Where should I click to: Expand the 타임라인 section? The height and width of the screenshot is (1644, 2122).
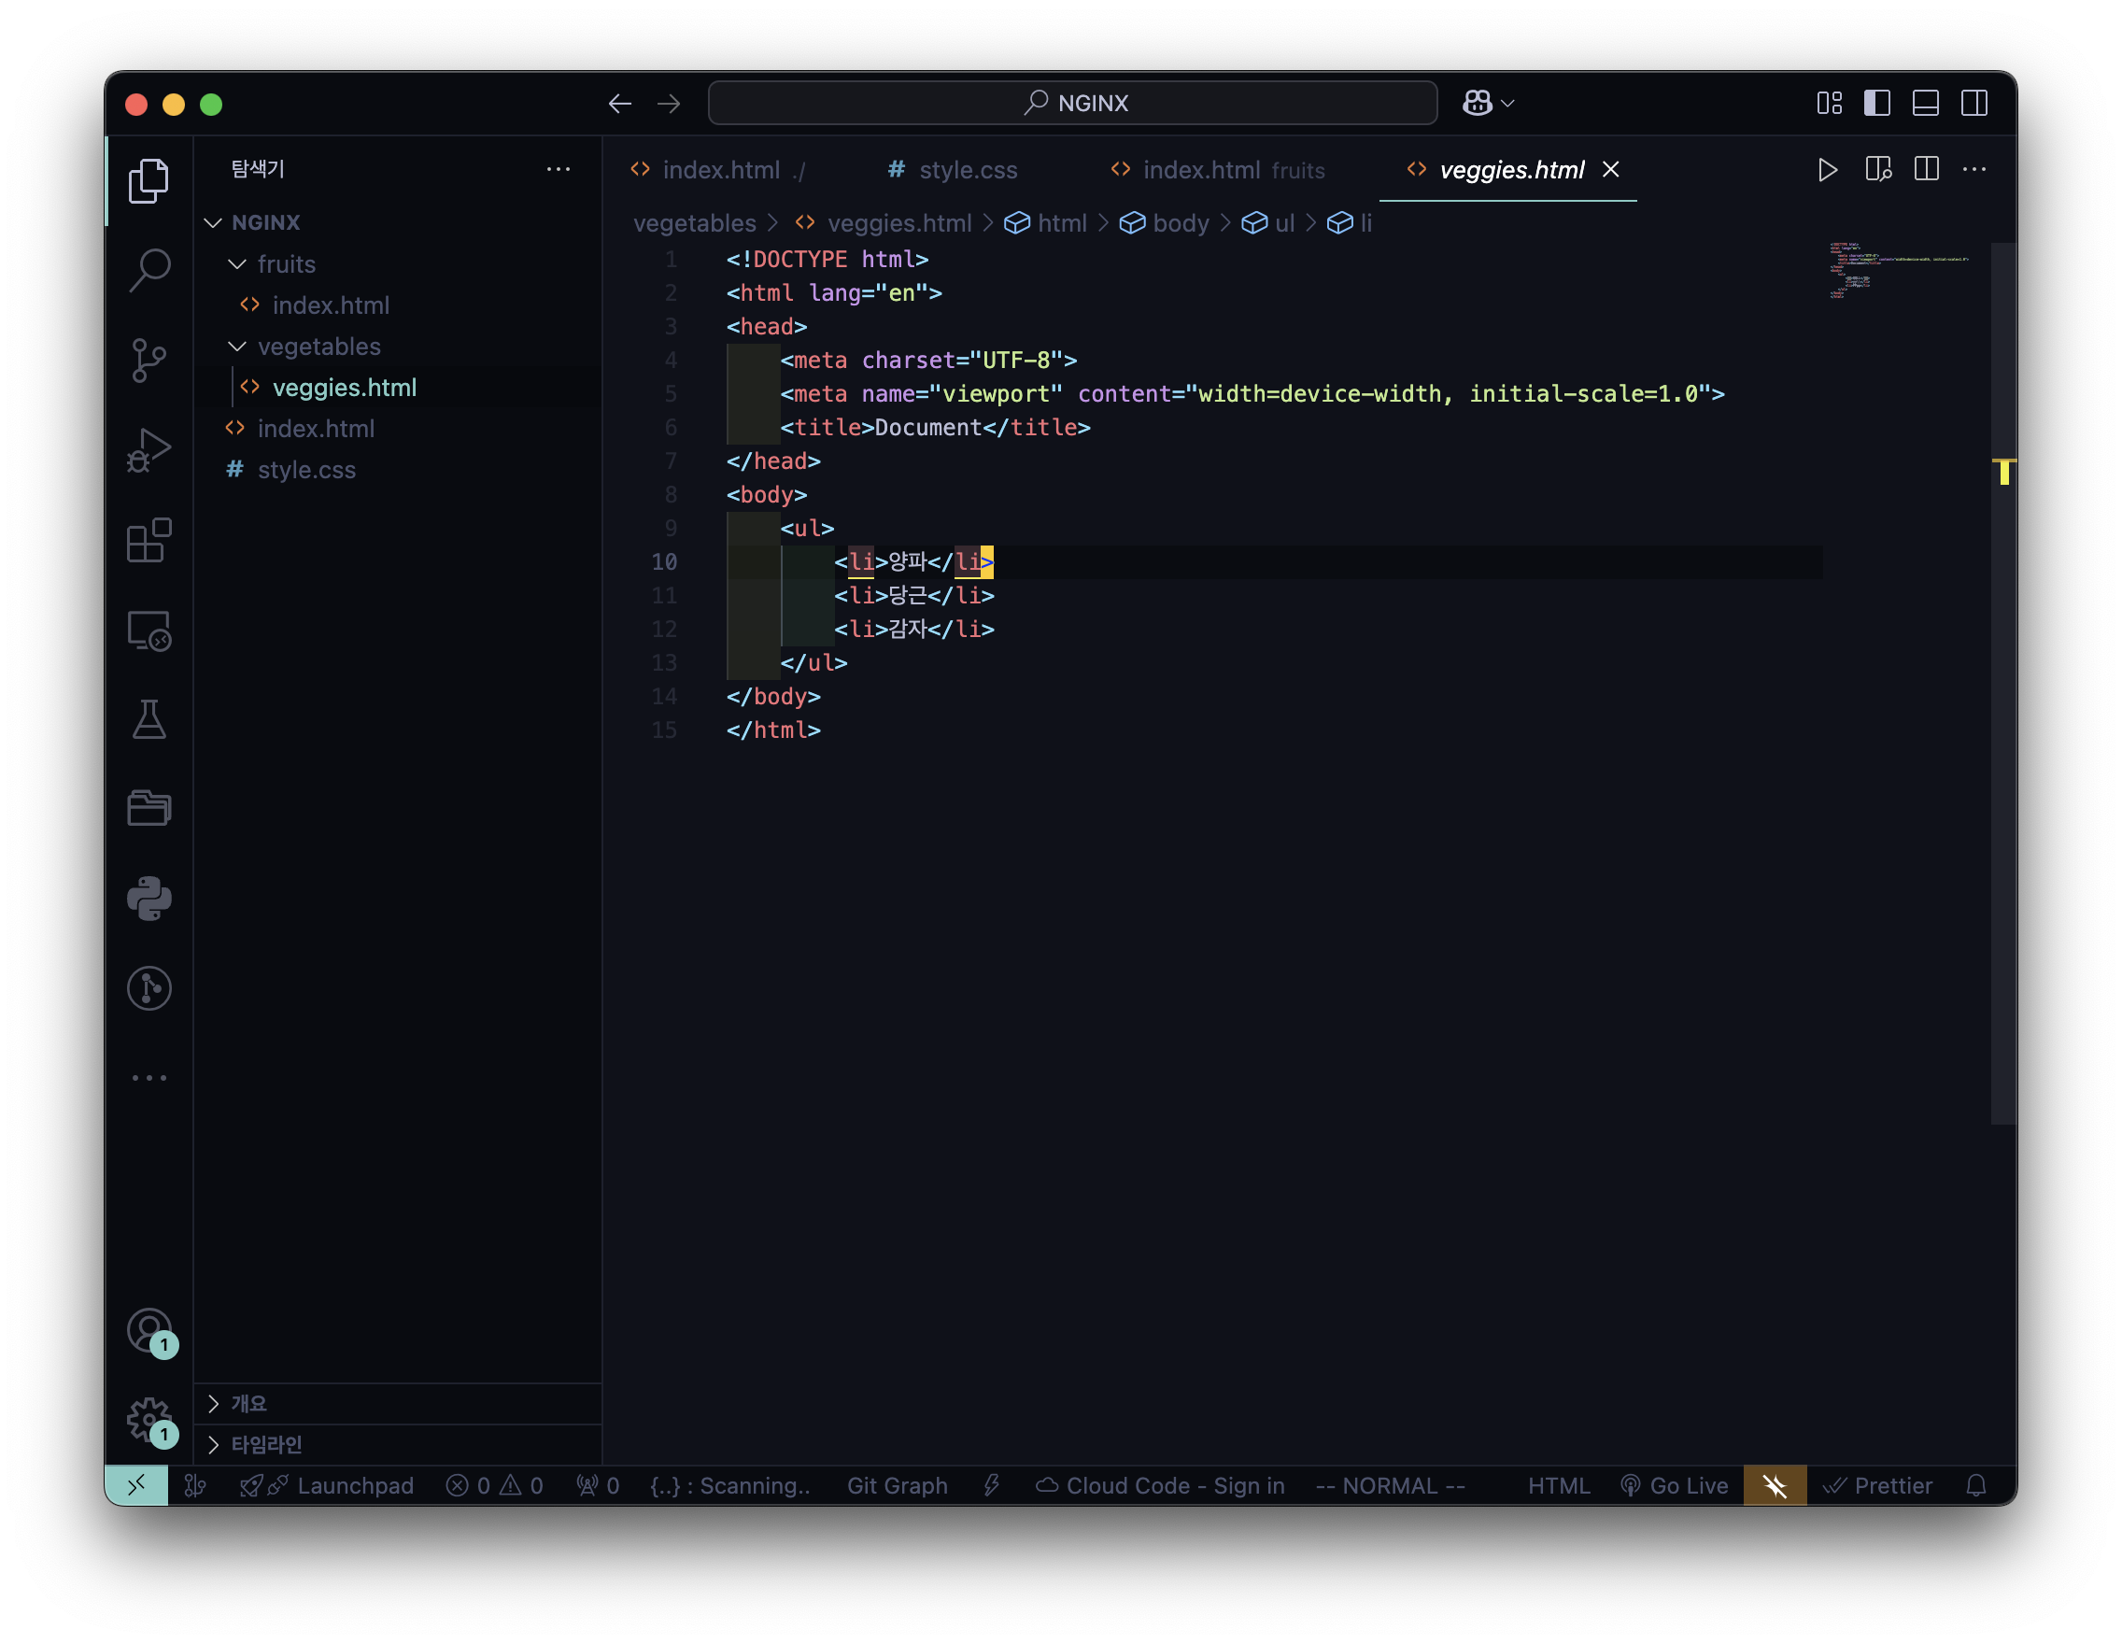266,1445
